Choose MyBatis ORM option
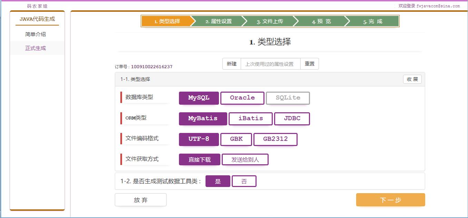Viewport: 468px width, 218px height. pyautogui.click(x=203, y=118)
